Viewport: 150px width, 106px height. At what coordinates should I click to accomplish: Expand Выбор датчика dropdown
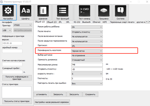pos(87,55)
